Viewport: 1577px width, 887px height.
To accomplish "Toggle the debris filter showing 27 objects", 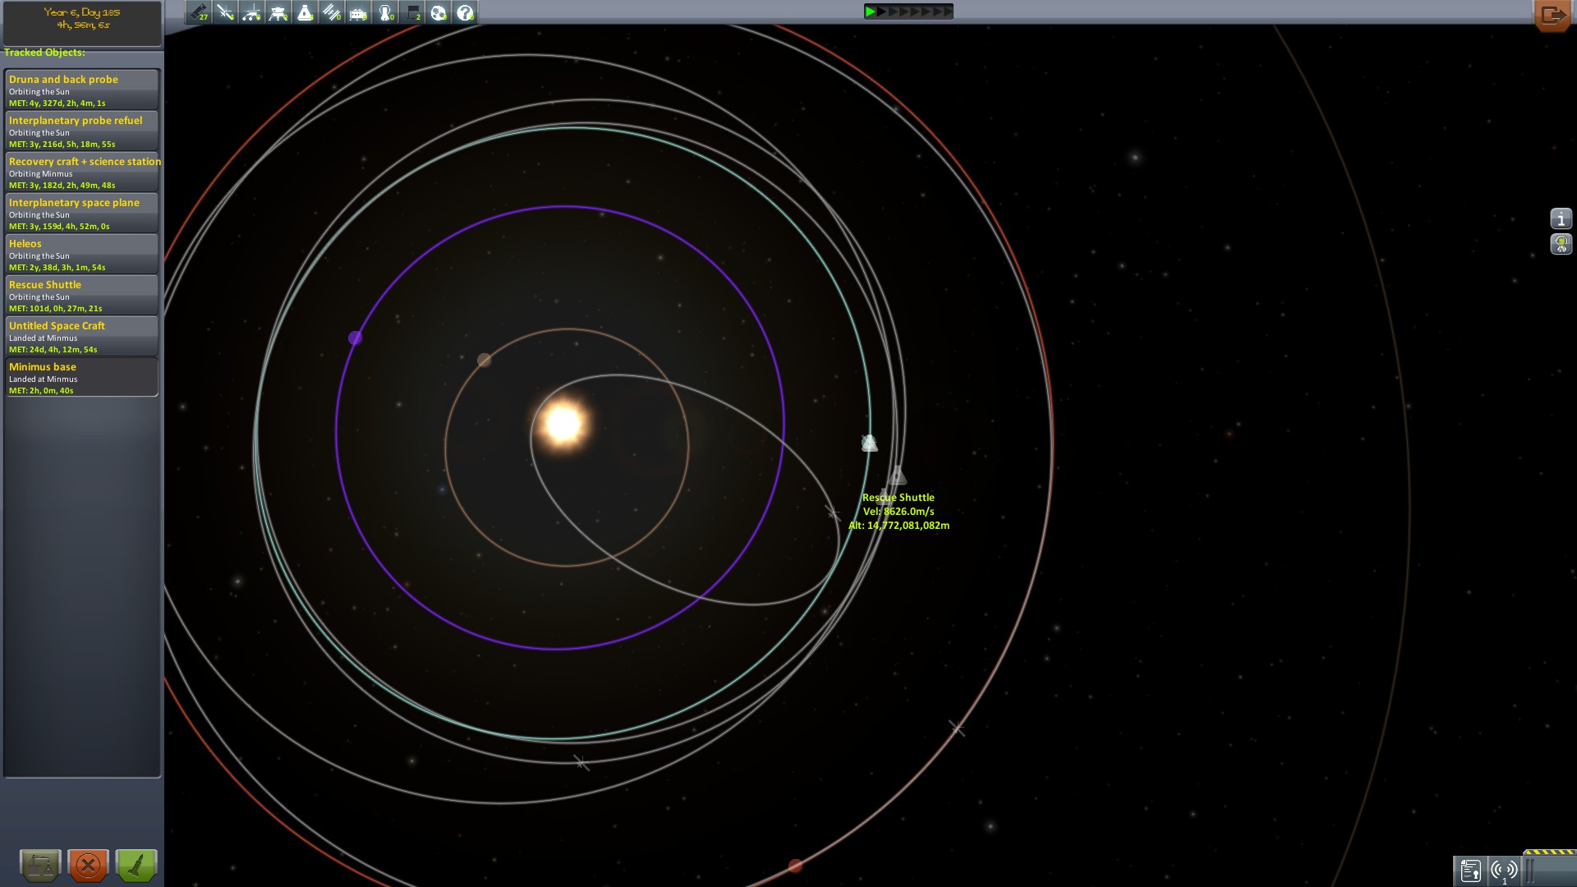I will 199,12.
